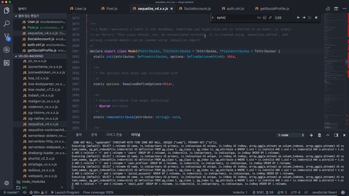Click the sync changes icon in status bar
This screenshot has width=349, height=196.
click(25, 192)
